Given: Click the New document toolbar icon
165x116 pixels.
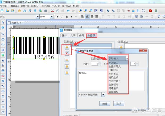Looking at the screenshot, I should (x=2, y=11).
